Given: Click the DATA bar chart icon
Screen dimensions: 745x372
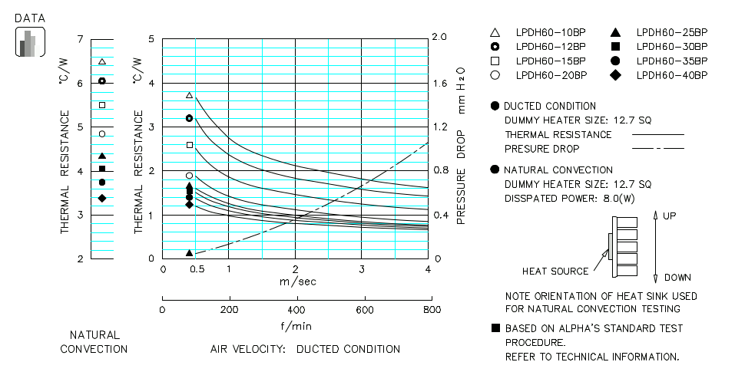Looking at the screenshot, I should pyautogui.click(x=31, y=41).
